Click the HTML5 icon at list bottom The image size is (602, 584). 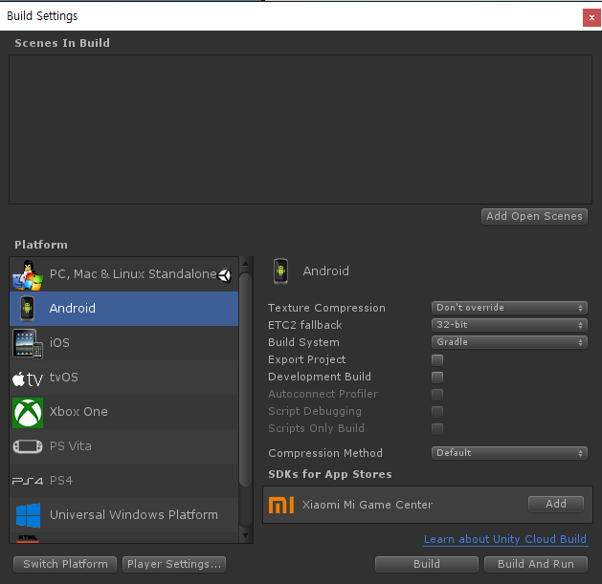click(28, 539)
